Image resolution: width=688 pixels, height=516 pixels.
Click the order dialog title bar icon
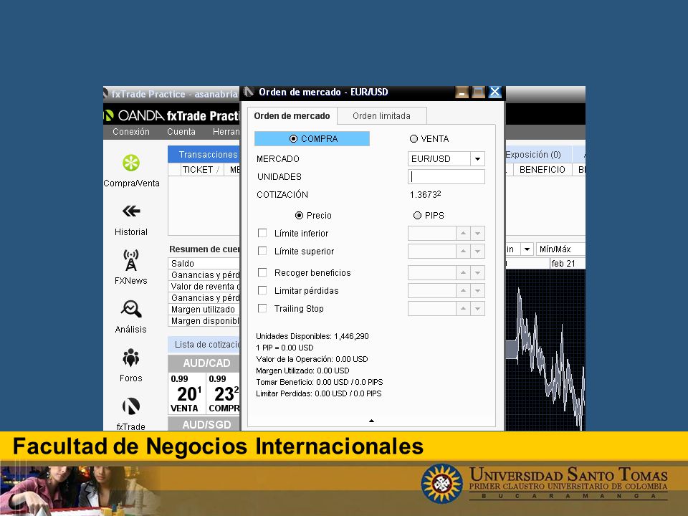click(x=249, y=92)
